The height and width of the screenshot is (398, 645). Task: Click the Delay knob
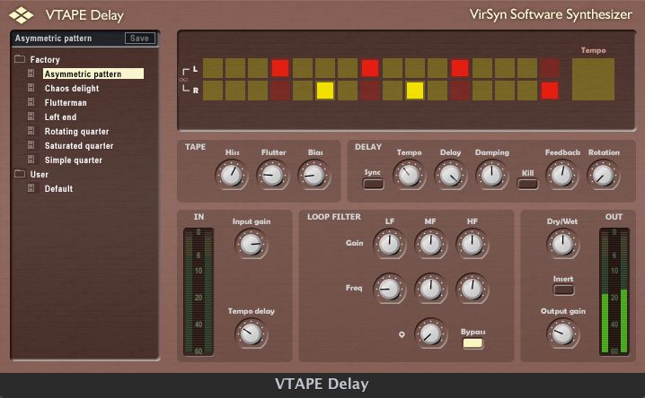450,175
